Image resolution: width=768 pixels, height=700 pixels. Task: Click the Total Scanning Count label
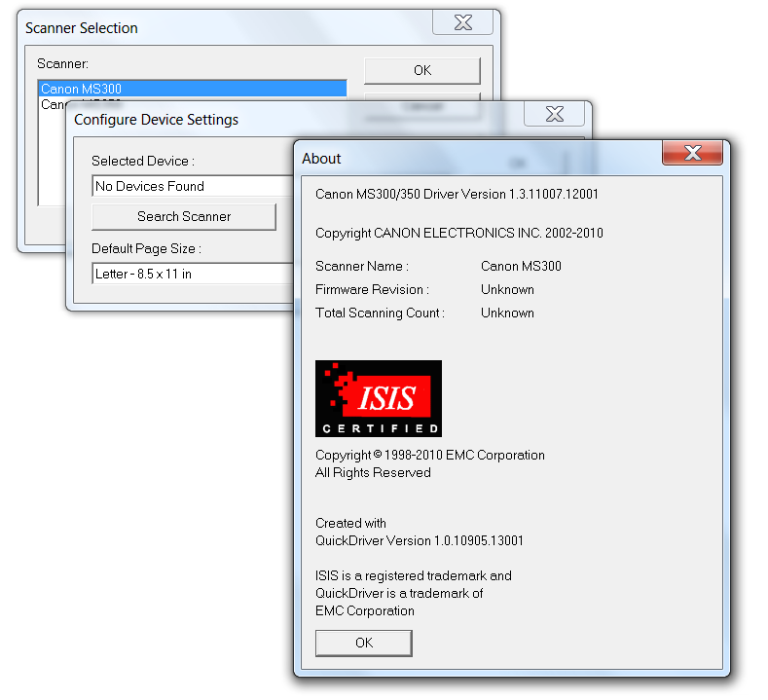click(x=380, y=313)
